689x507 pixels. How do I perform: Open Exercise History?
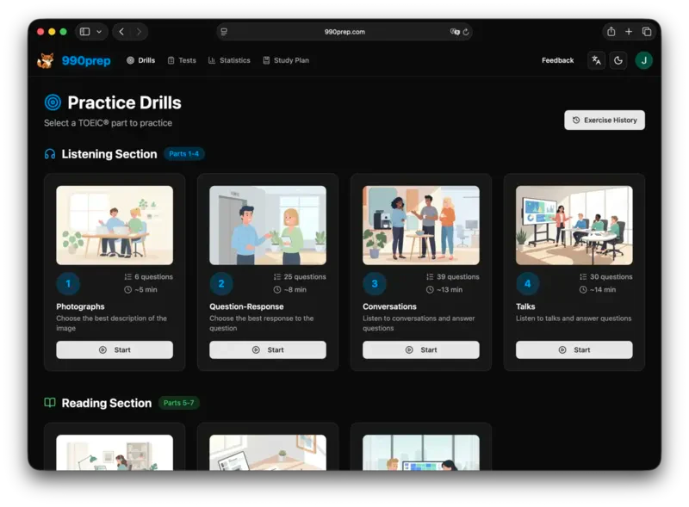[x=604, y=121]
